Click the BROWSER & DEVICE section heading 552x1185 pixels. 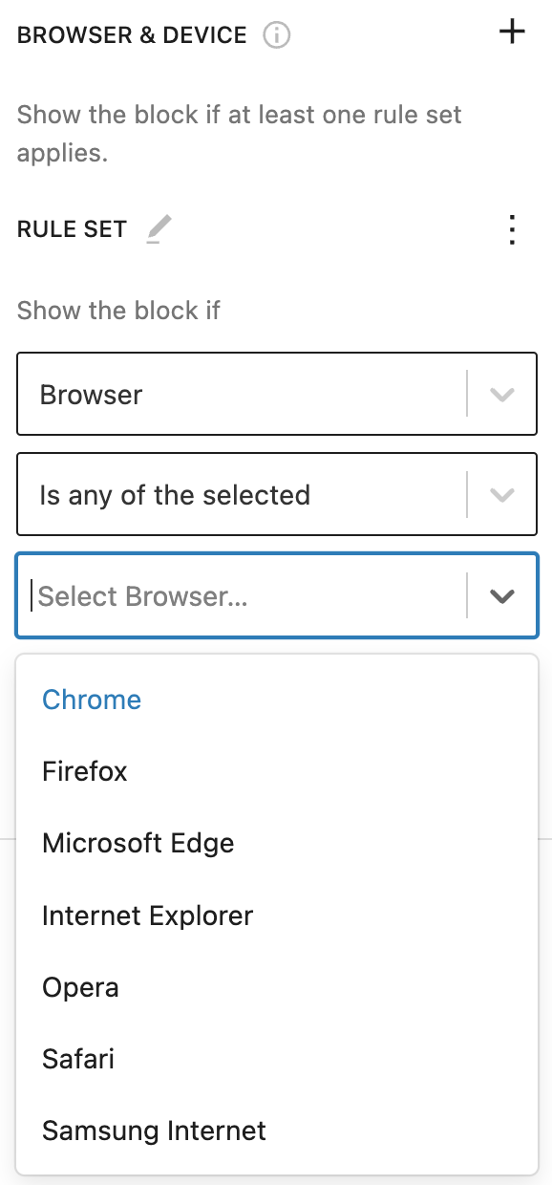(132, 36)
